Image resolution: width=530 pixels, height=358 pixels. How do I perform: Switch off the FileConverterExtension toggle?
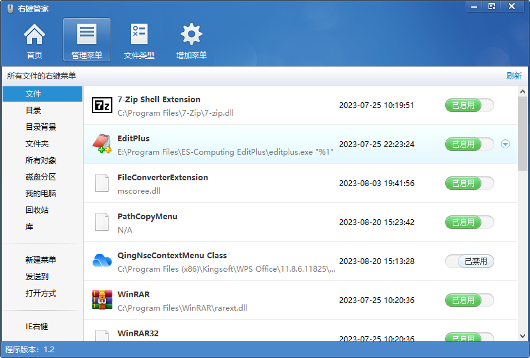(469, 183)
